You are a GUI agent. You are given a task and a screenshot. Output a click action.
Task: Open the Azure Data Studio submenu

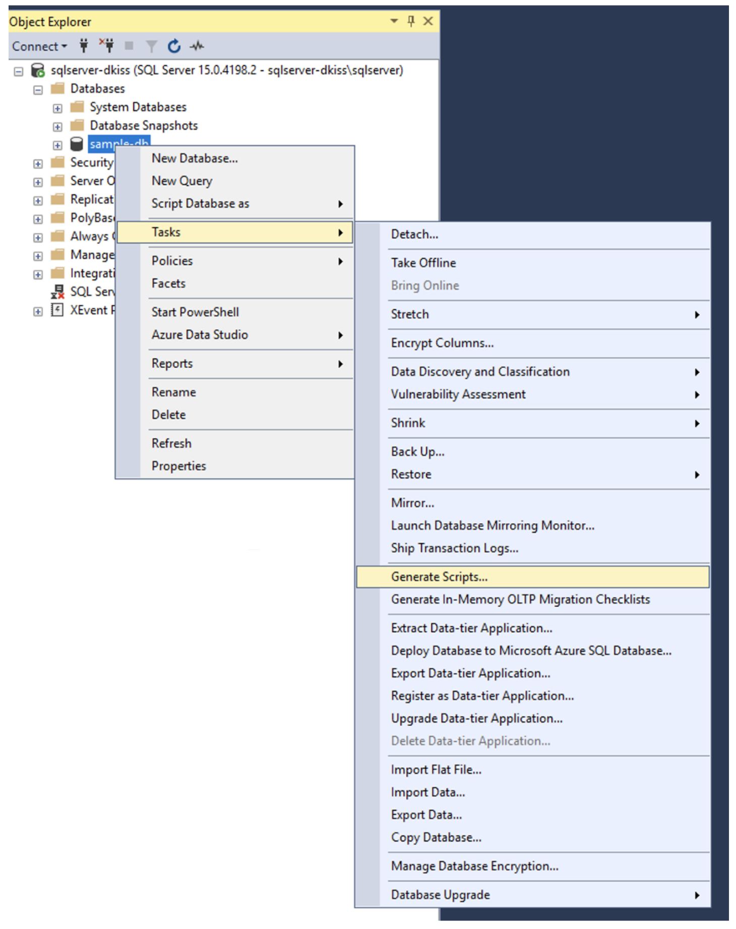235,335
